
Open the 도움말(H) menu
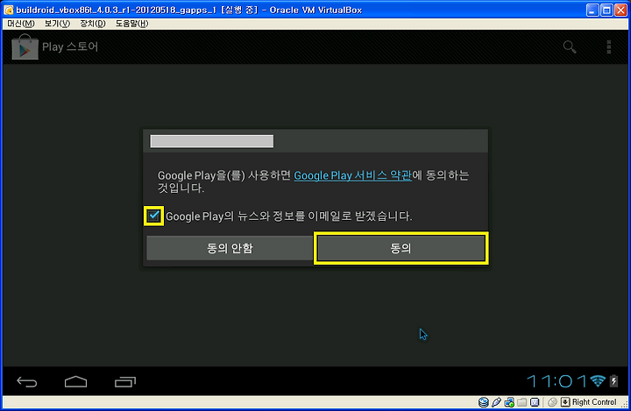click(x=132, y=24)
